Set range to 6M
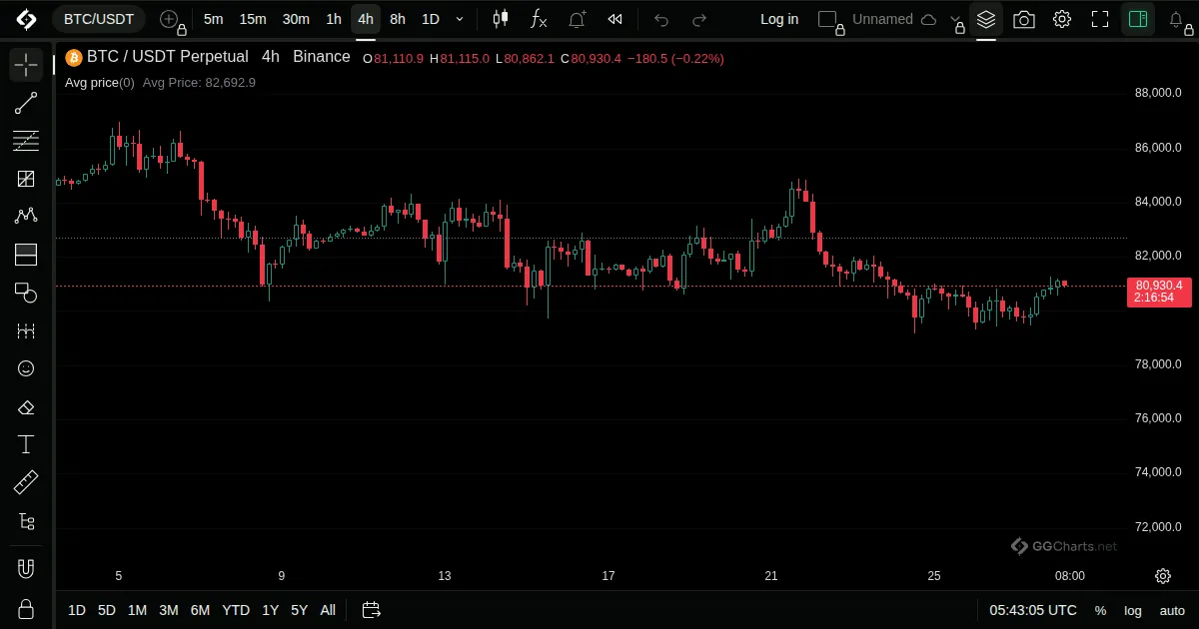 coord(200,610)
